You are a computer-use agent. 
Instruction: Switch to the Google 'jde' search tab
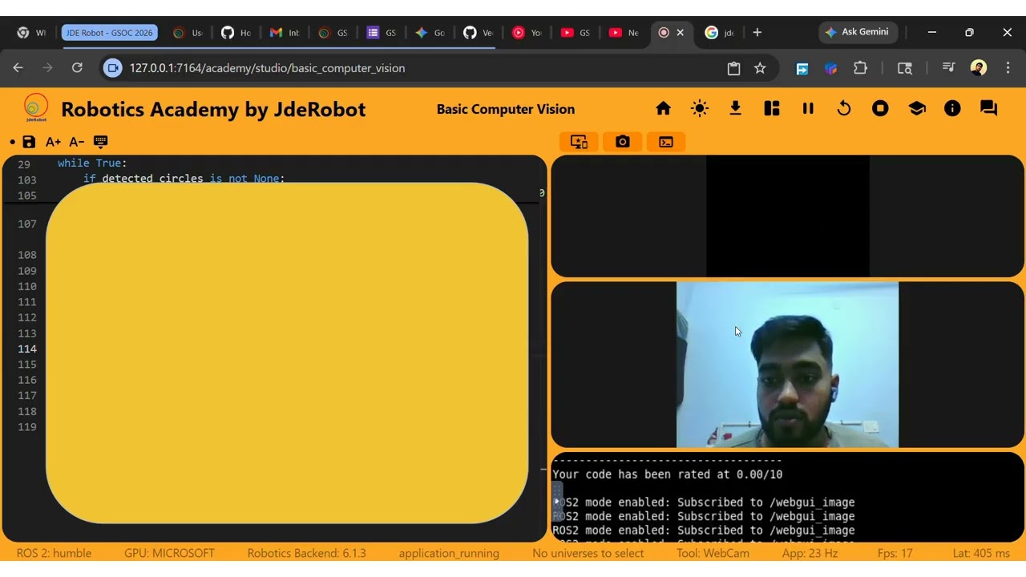pyautogui.click(x=720, y=33)
